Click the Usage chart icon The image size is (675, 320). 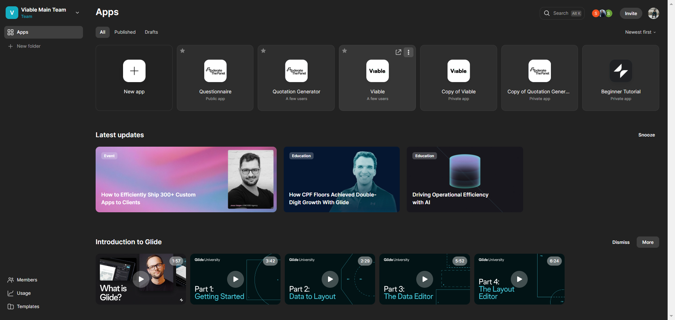coord(11,293)
